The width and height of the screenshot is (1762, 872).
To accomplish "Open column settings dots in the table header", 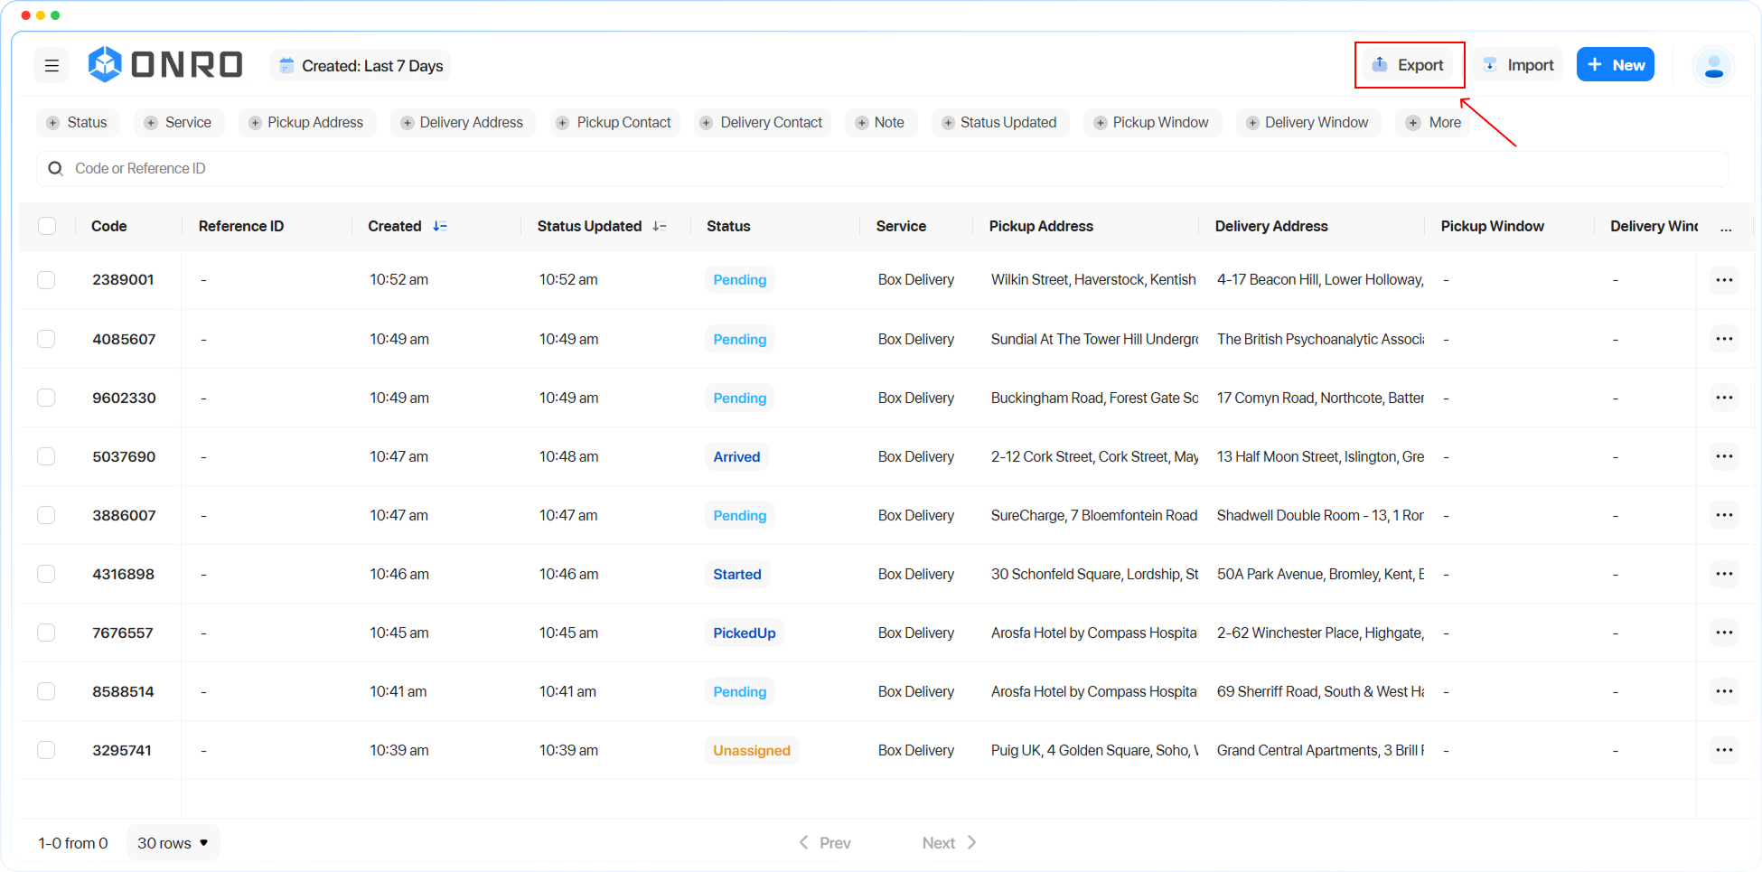I will (x=1726, y=229).
